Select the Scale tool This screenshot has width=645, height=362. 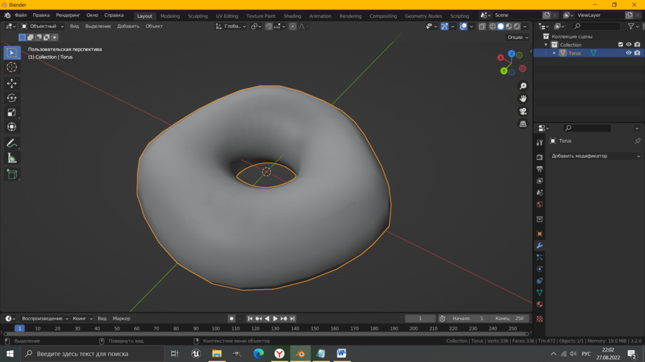coord(12,112)
